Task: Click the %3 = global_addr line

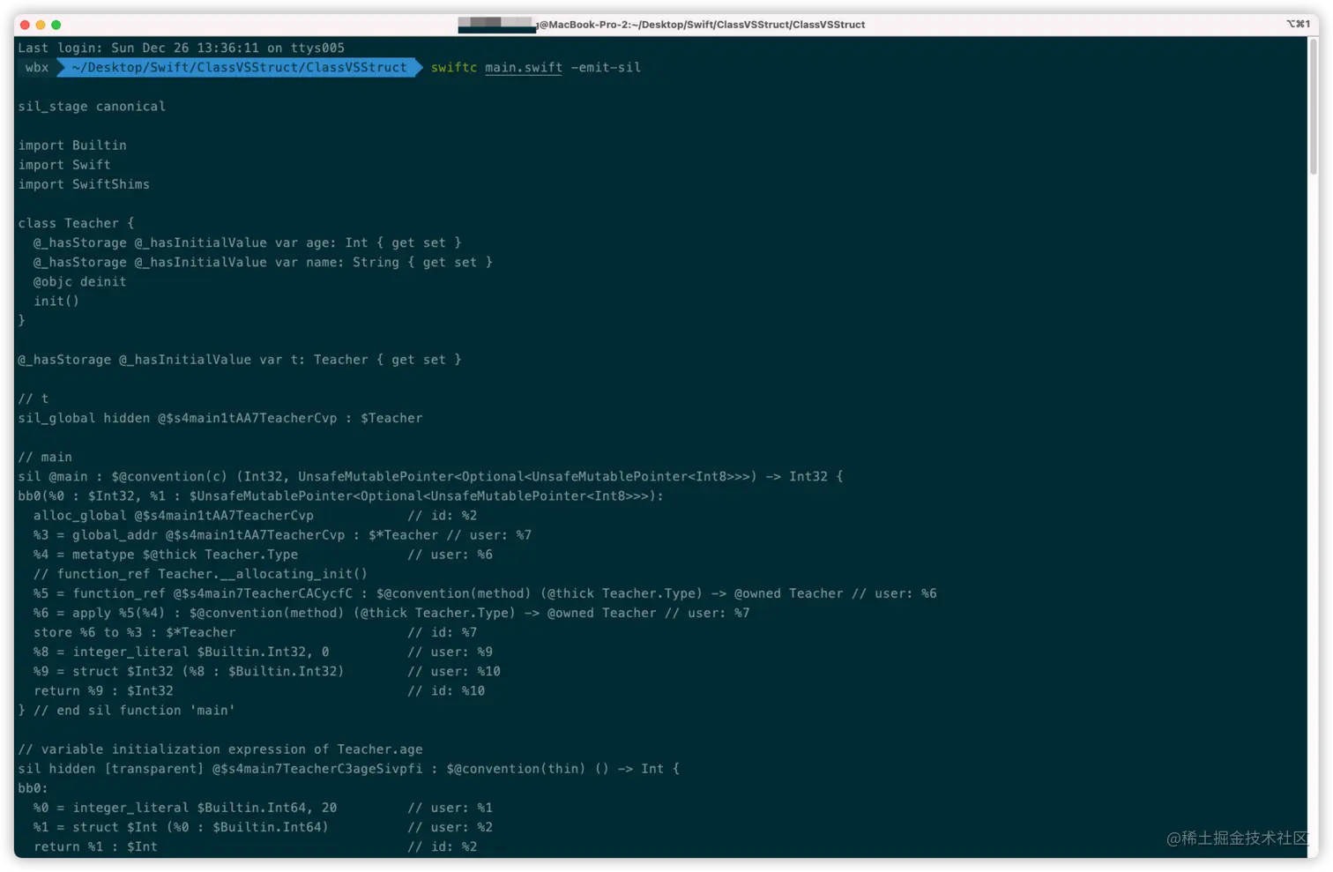Action: tap(282, 535)
